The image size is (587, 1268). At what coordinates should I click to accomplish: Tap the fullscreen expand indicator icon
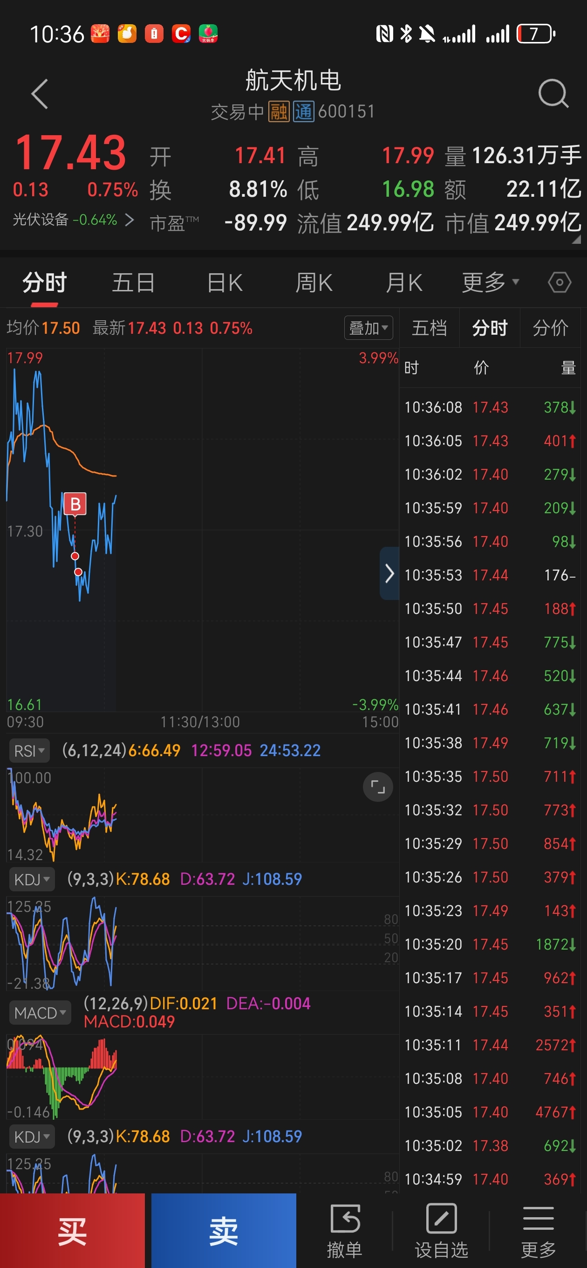377,787
